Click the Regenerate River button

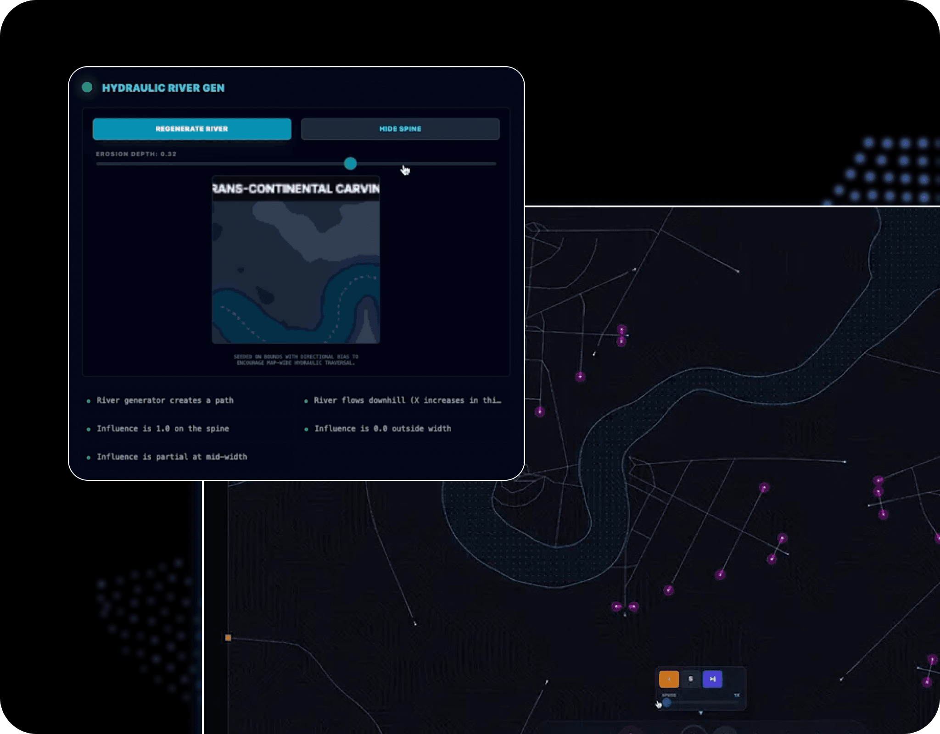point(192,129)
